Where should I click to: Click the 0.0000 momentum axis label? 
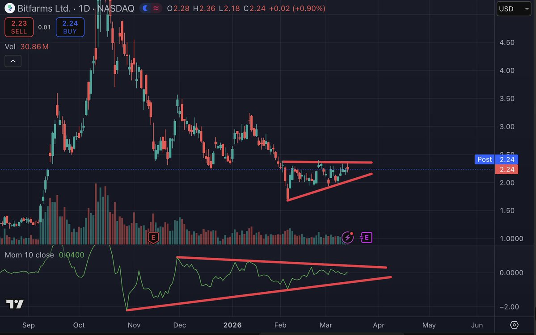click(x=511, y=273)
